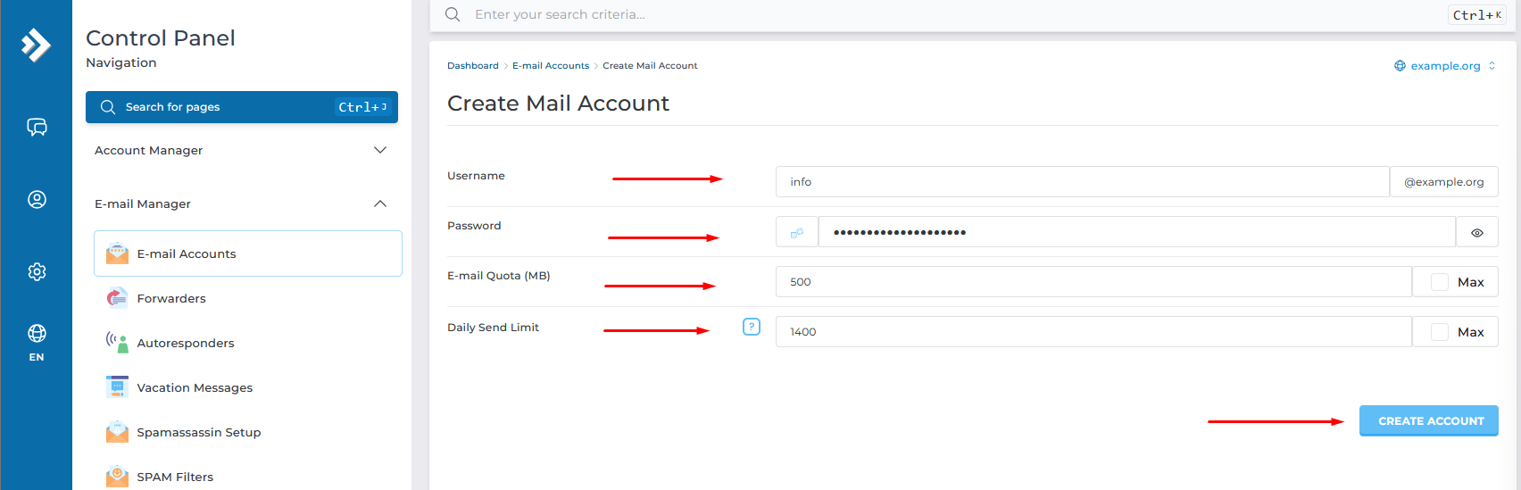1521x490 pixels.
Task: Open the user profile sidebar icon
Action: 37,199
